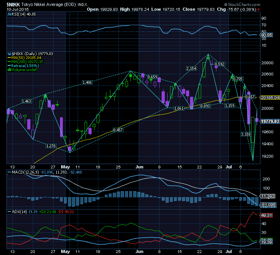Click the +DI 21.48 green value

48,212
